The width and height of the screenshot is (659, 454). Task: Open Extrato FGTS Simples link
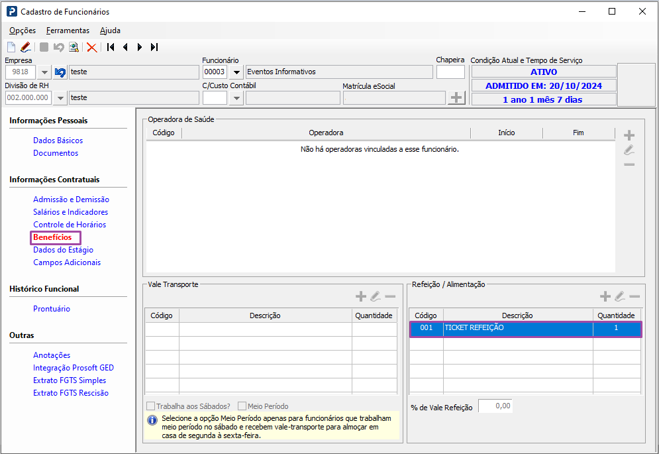tap(70, 380)
